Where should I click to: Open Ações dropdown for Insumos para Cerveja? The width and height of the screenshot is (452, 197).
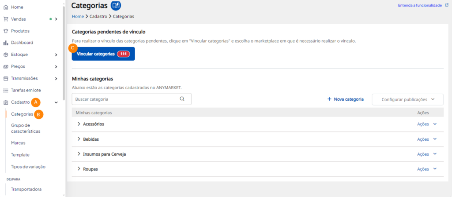click(x=427, y=154)
